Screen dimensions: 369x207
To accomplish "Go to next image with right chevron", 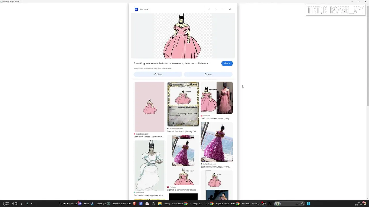I will [216, 9].
